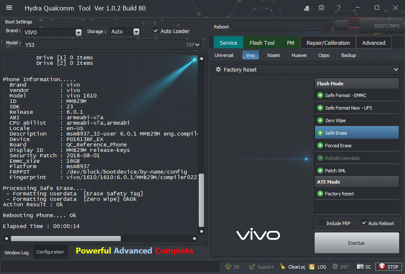This screenshot has width=405, height=274.
Task: Click the log vertical scrollbar thumb
Action: (202, 200)
